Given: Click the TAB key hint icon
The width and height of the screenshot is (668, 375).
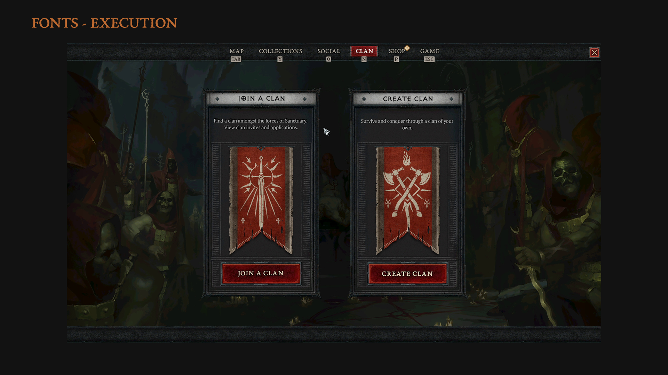Looking at the screenshot, I should tap(236, 59).
